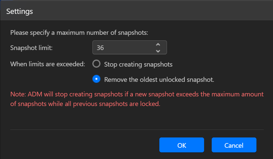
Task: Click the "snapshots are locked" note line
Action: click(85, 104)
